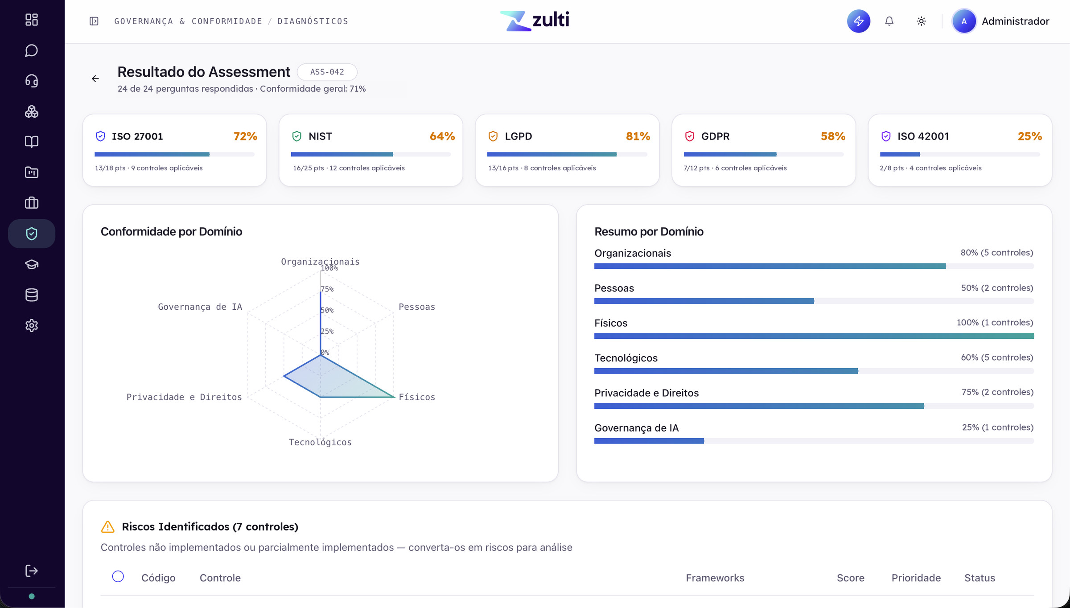
Task: Click the Score column header
Action: pyautogui.click(x=851, y=578)
